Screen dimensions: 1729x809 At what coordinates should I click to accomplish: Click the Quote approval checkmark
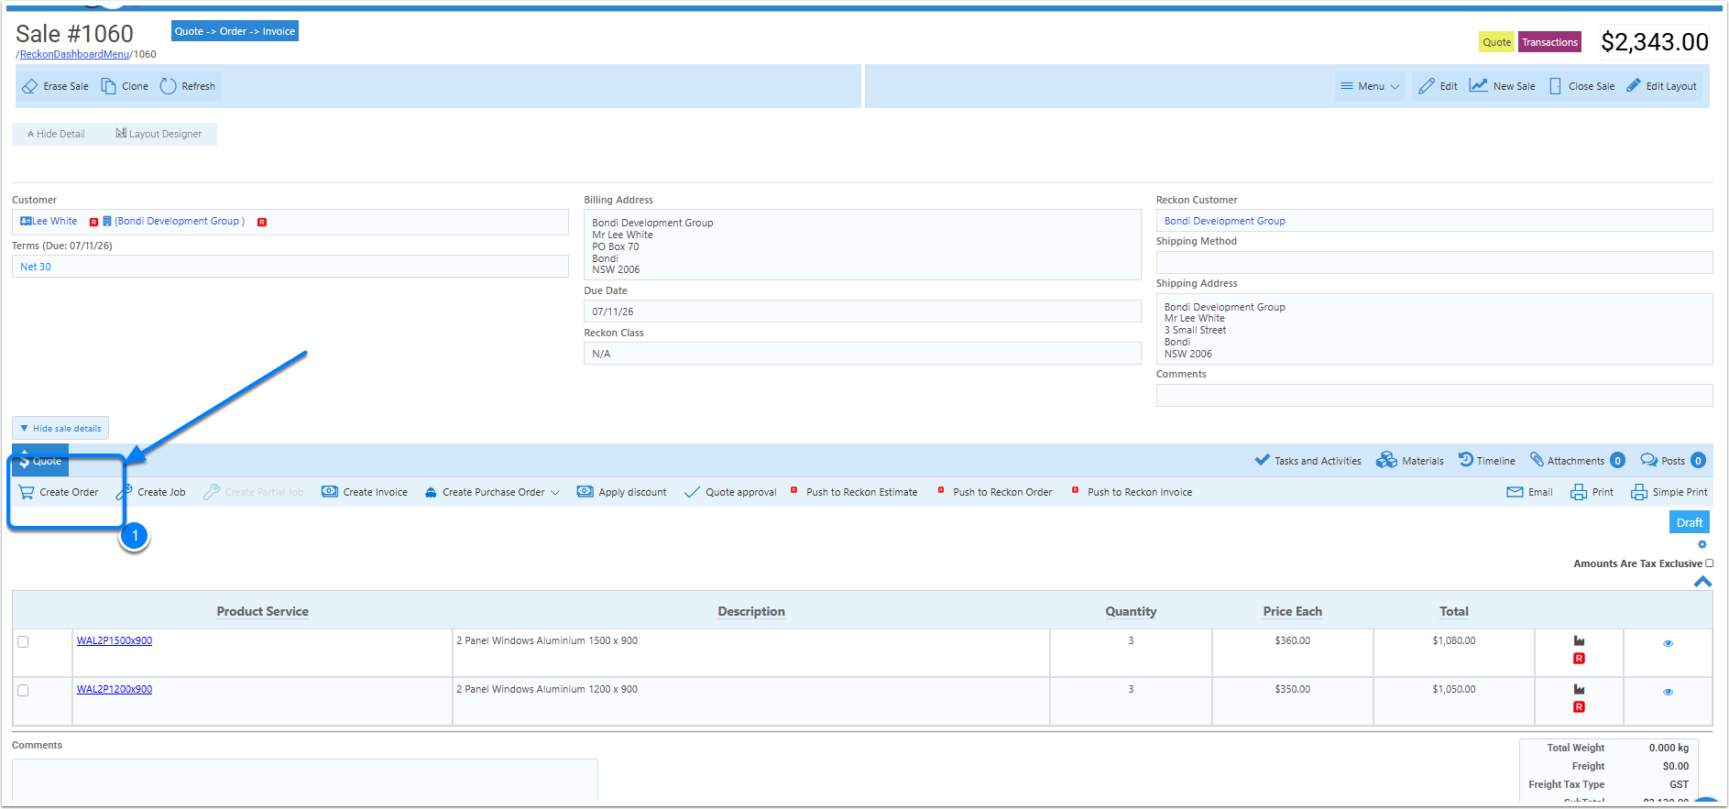click(692, 492)
